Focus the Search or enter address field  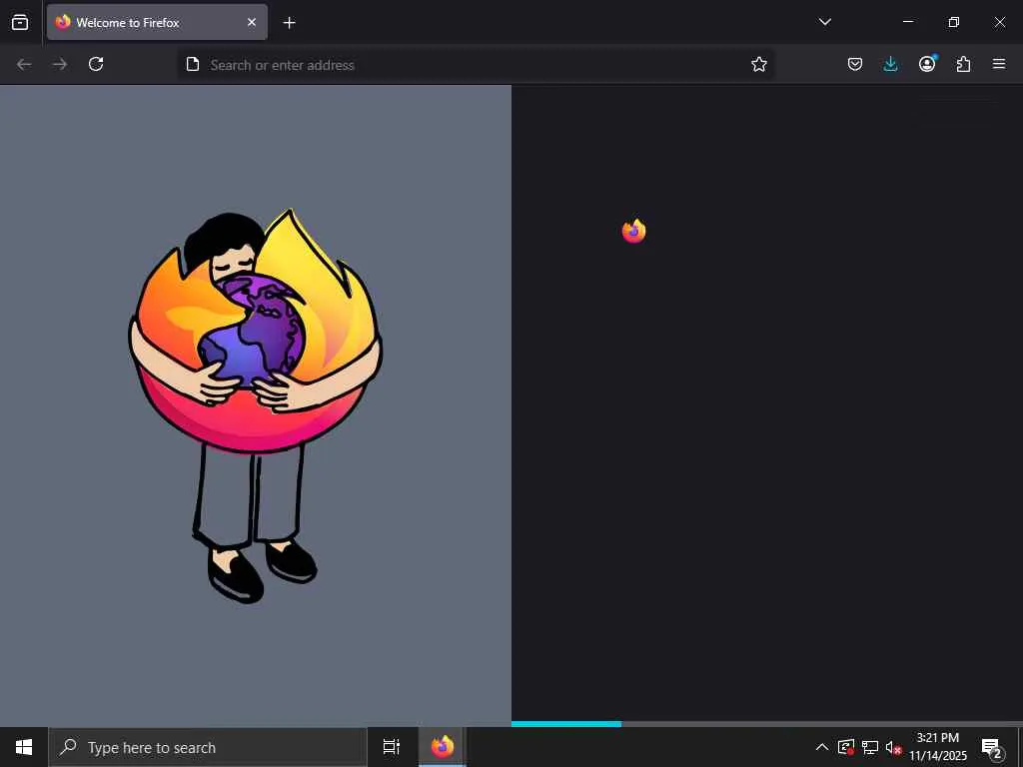tap(477, 65)
